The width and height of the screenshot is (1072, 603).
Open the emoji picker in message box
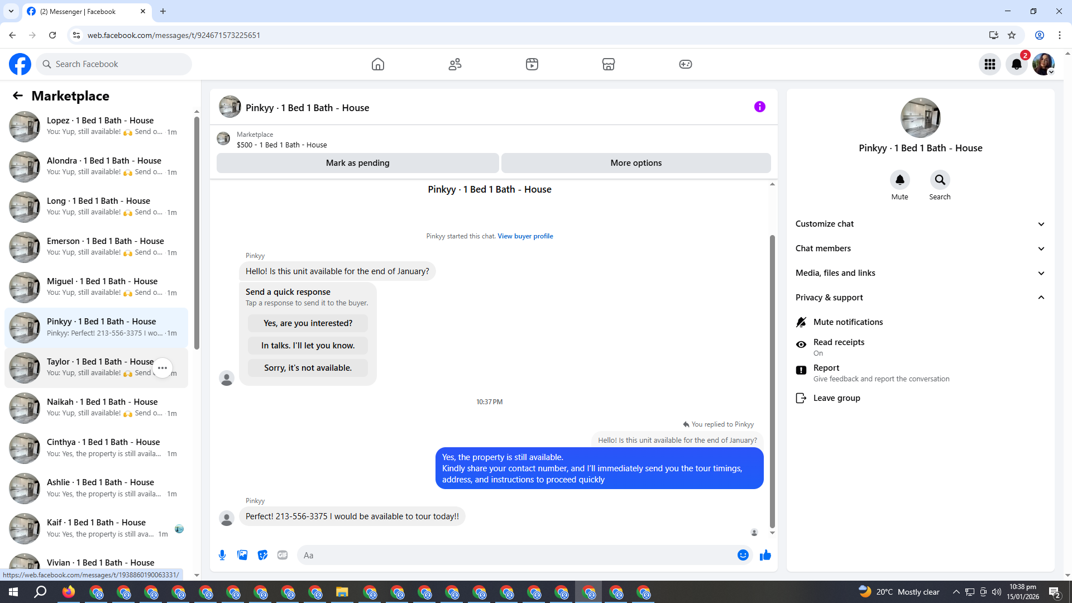[743, 555]
